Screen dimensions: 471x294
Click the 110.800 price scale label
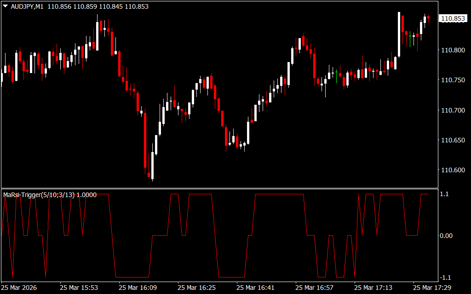tap(453, 50)
